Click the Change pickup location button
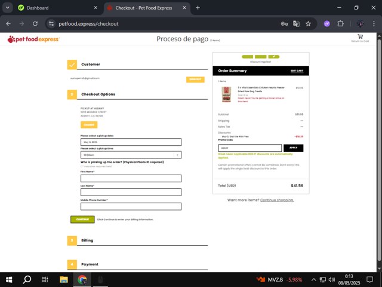This screenshot has width=382, height=287. [x=89, y=125]
